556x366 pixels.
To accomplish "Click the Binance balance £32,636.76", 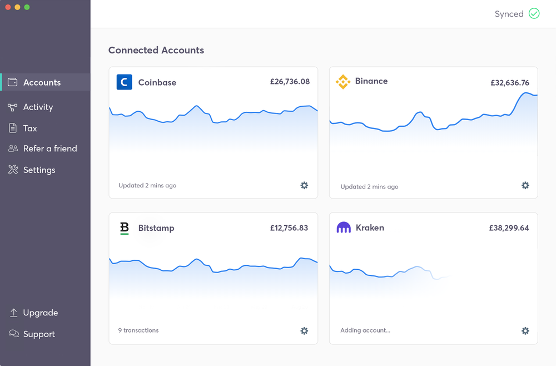I will click(x=510, y=83).
